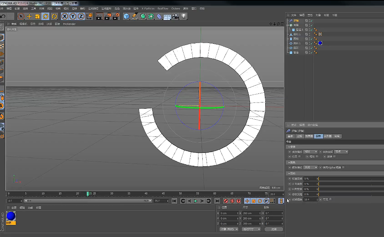Select the Move tool in the toolbar

(30, 16)
